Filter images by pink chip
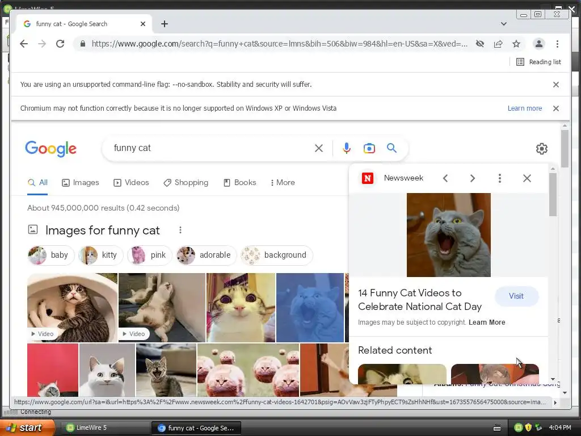The width and height of the screenshot is (581, 436). [150, 255]
